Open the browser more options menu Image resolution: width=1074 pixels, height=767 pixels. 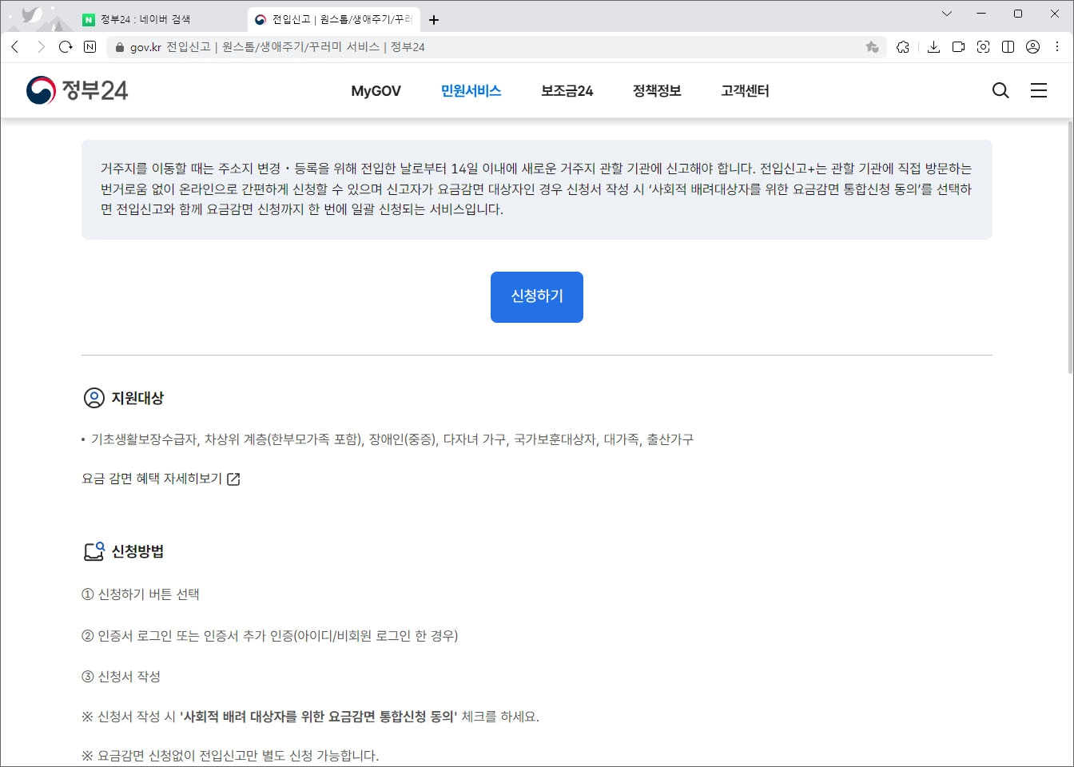1056,47
